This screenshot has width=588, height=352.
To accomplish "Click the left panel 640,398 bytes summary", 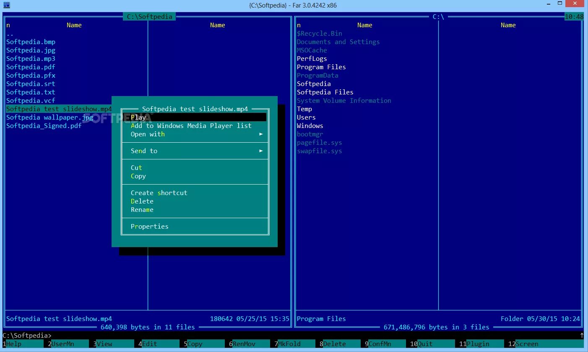I will [148, 327].
